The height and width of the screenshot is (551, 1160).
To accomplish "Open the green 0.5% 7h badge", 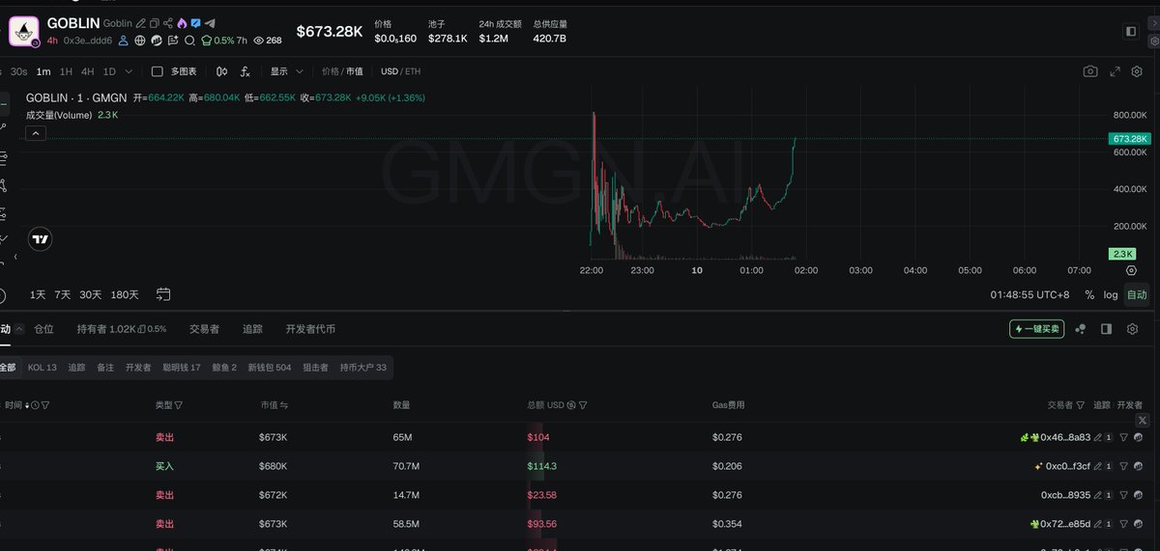I will pos(223,41).
